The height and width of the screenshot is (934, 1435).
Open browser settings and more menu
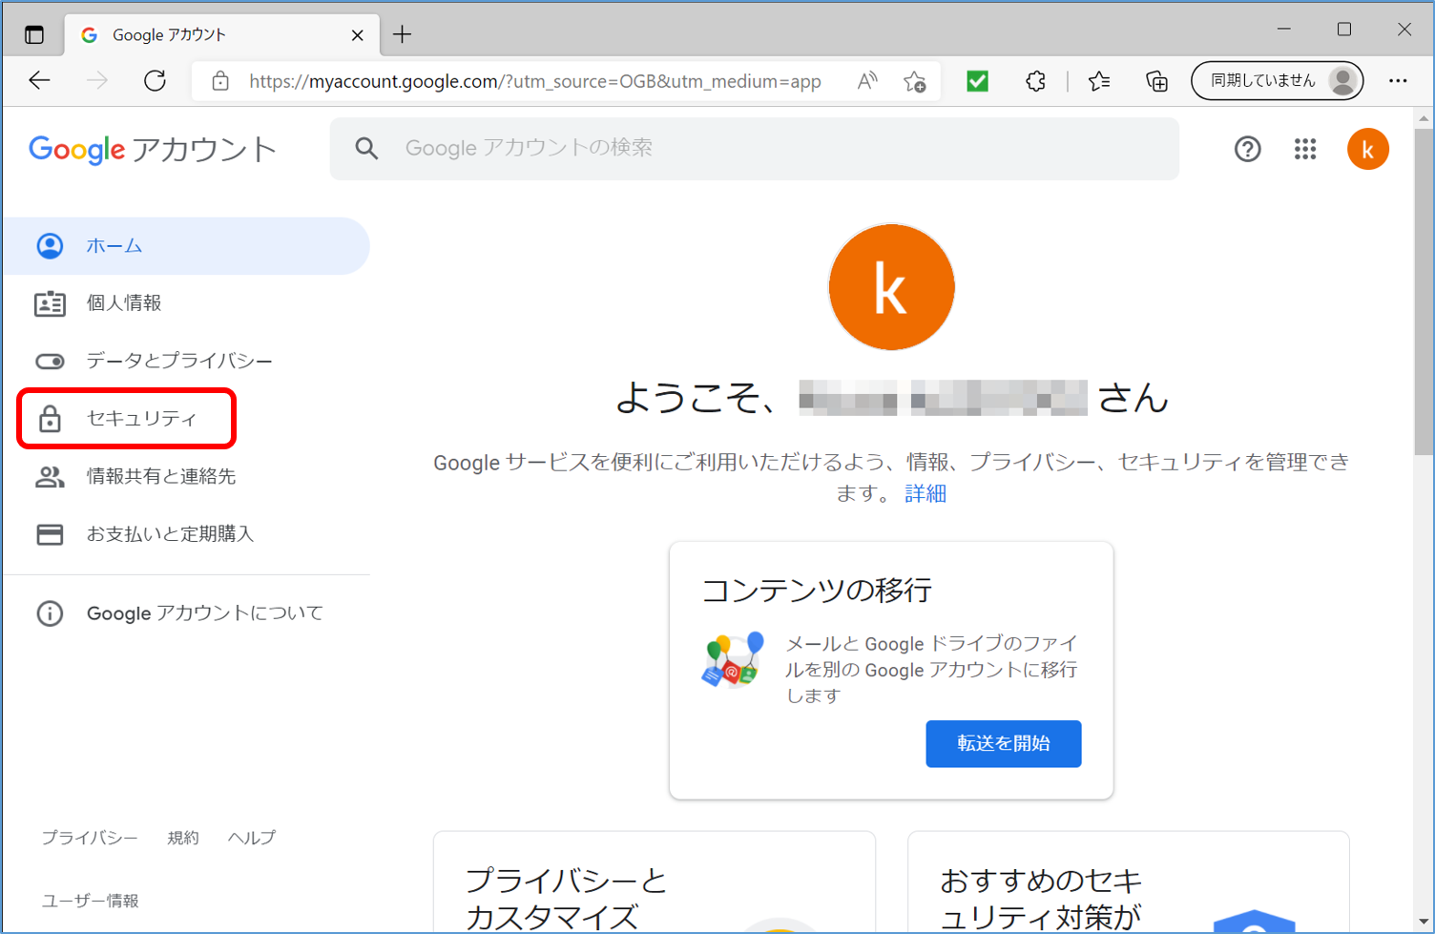[1398, 81]
